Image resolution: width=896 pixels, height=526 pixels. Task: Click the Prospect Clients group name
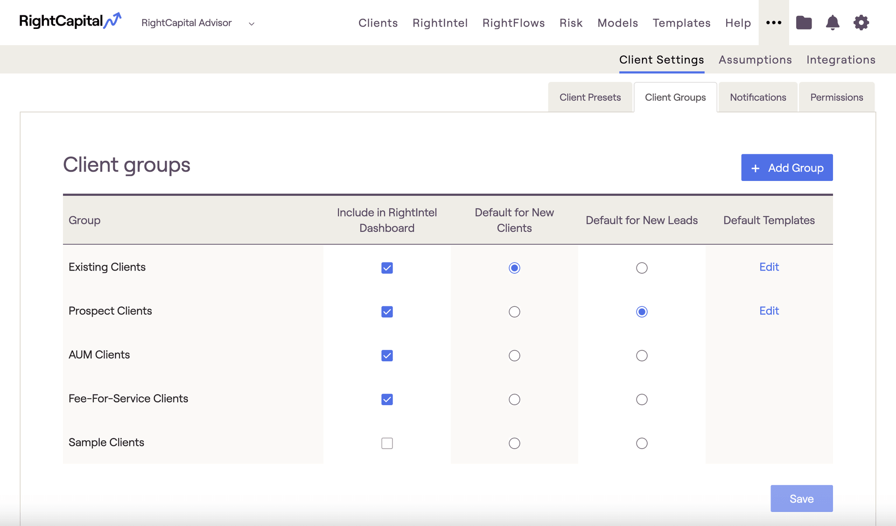coord(110,311)
